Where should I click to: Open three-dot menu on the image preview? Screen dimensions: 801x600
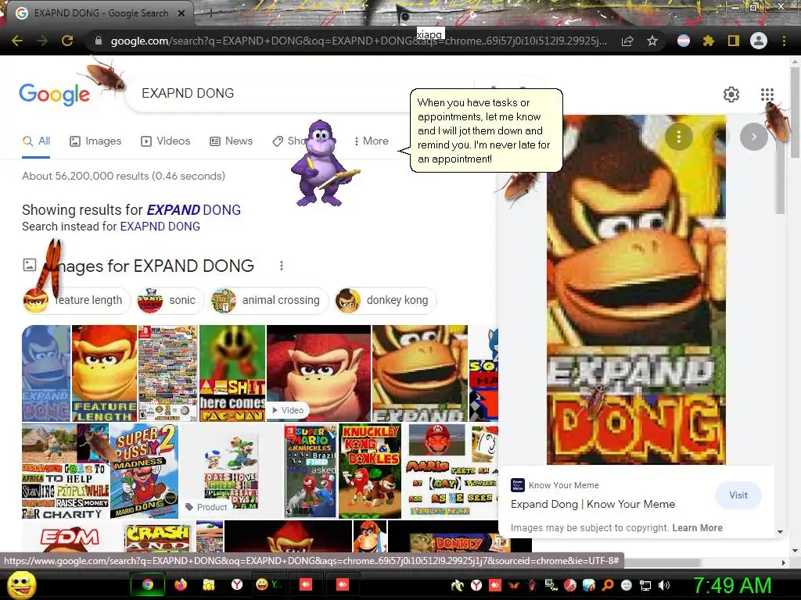[678, 137]
